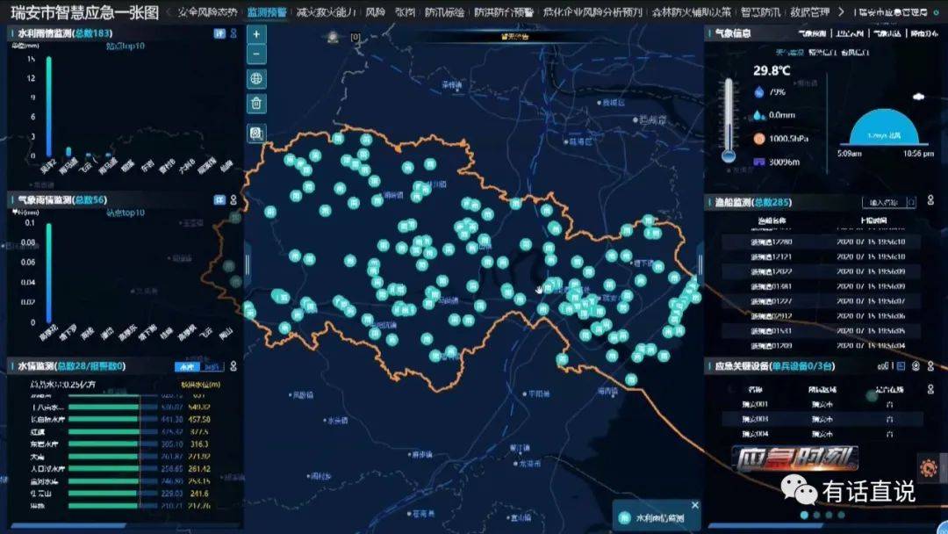The image size is (948, 534).
Task: Click rightmost pin icon in 应急关键设备 header
Action: point(930,366)
